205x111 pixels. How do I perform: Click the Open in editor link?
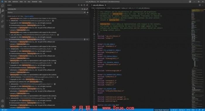[29, 16]
